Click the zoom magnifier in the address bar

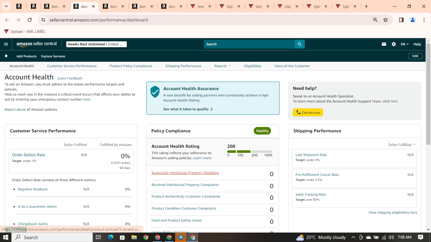tap(375, 20)
